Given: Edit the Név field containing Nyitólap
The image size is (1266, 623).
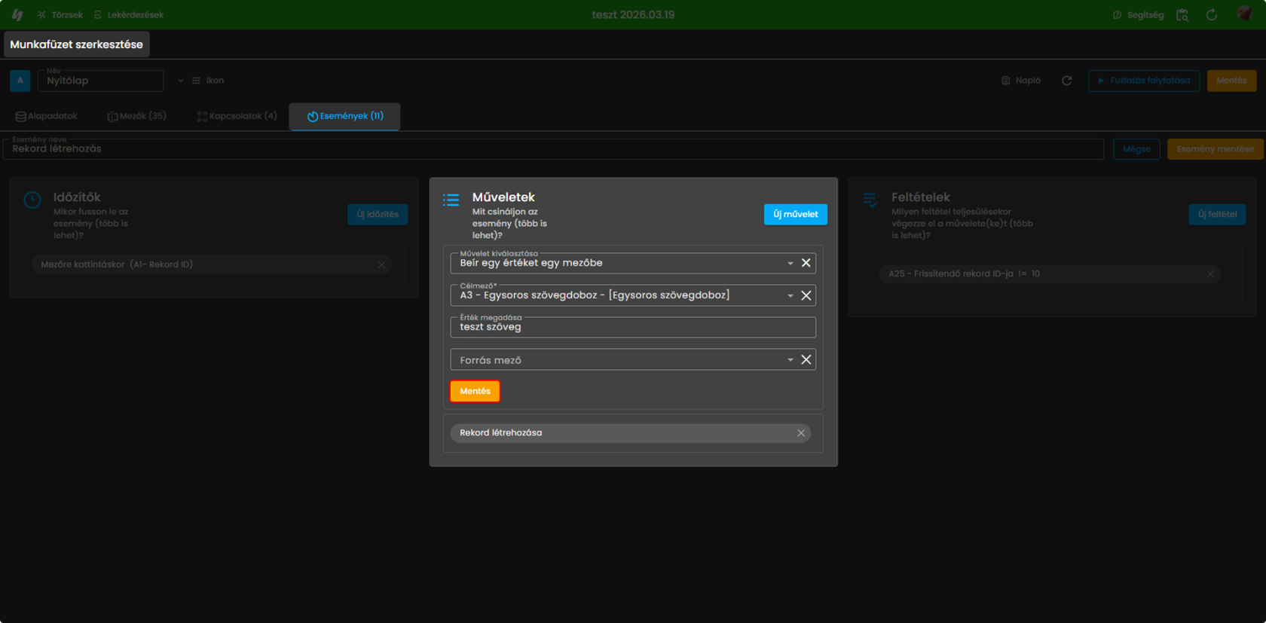Looking at the screenshot, I should pyautogui.click(x=100, y=81).
